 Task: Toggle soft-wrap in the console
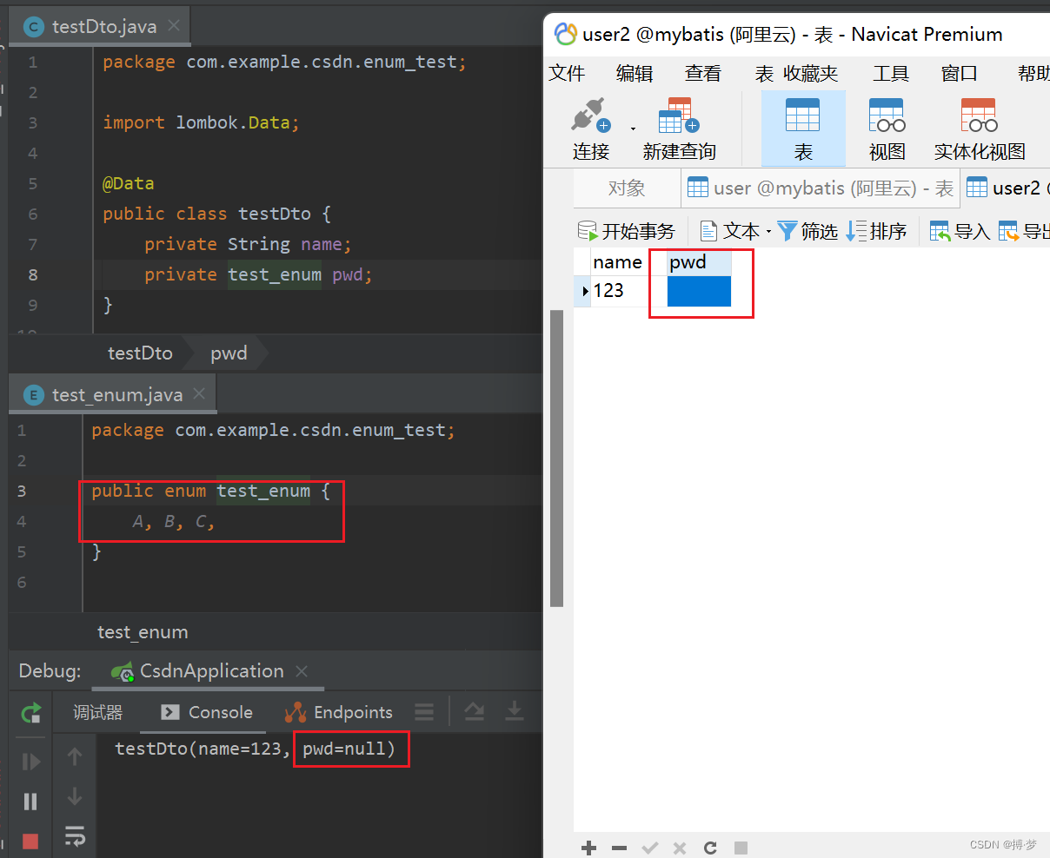(x=75, y=835)
